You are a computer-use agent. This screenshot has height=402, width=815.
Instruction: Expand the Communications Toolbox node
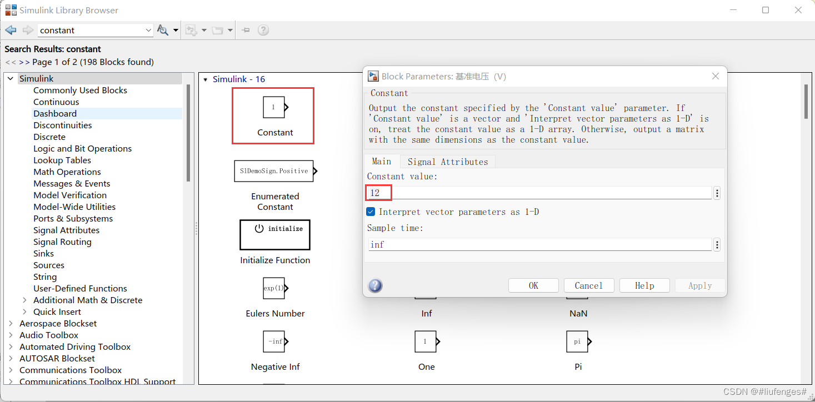[x=11, y=370]
